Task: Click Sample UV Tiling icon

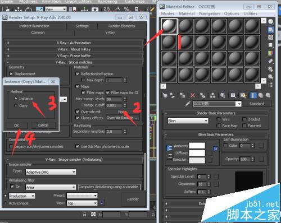Action: tap(270, 45)
